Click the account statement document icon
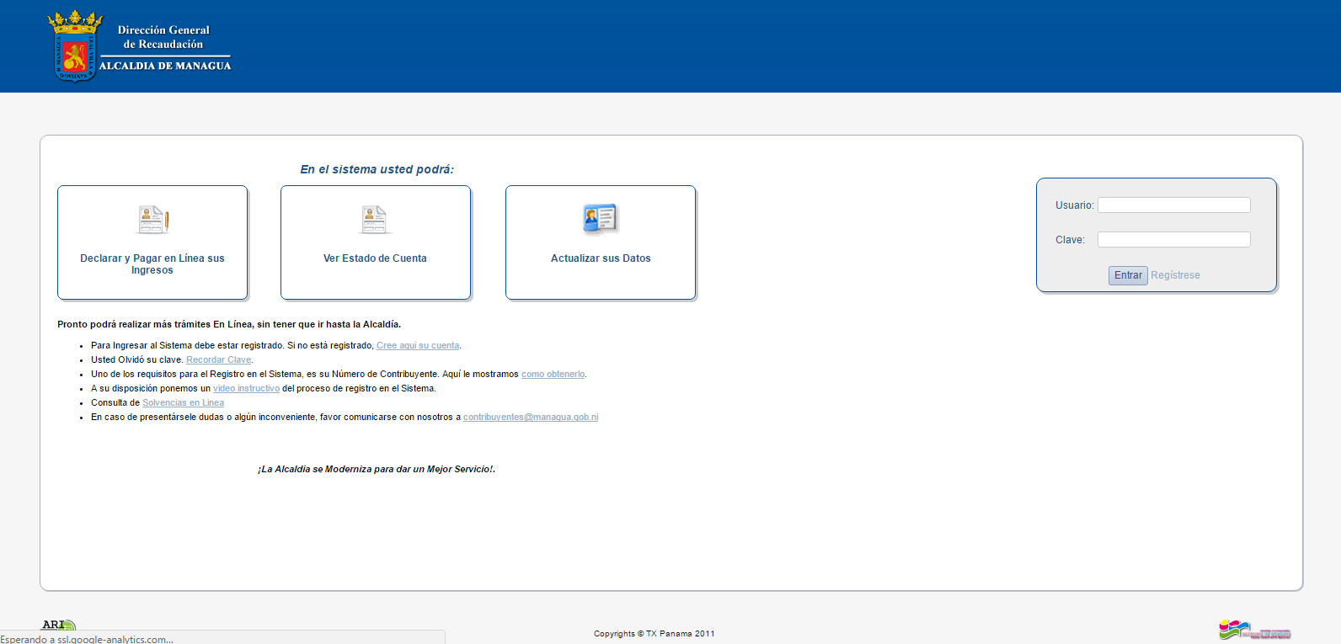Viewport: 1341px width, 644px height. point(374,220)
